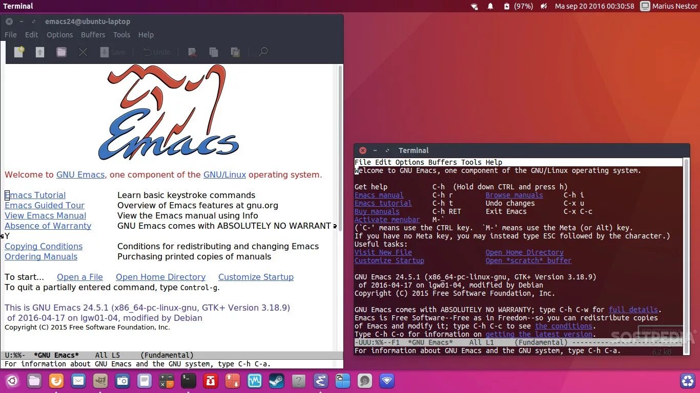Viewport: 700px width, 393px height.
Task: Click getting the latest version link in Terminal
Action: coord(539,334)
